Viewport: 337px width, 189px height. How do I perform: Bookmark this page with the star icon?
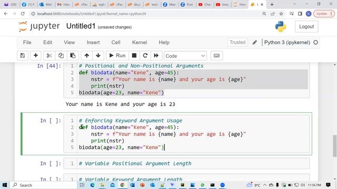pyautogui.click(x=281, y=14)
